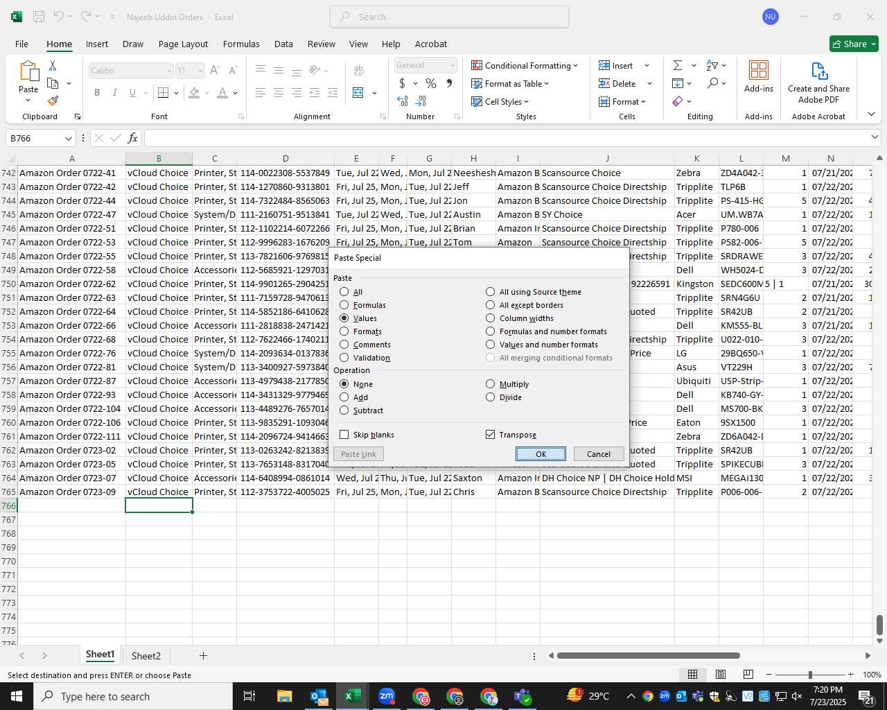Switch to the Formulas tab
Viewport: 887px width, 710px height.
tap(241, 44)
